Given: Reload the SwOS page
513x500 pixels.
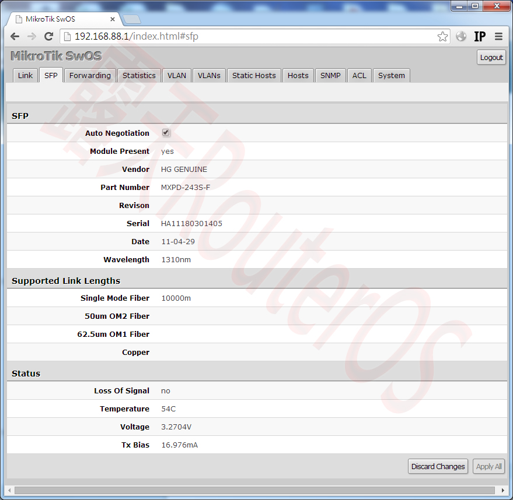Looking at the screenshot, I should (x=49, y=37).
